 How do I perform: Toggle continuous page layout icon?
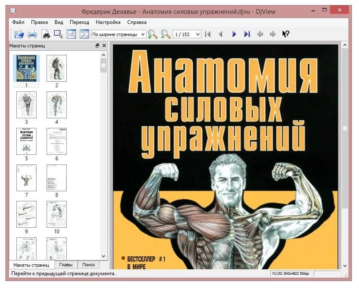[x=71, y=34]
